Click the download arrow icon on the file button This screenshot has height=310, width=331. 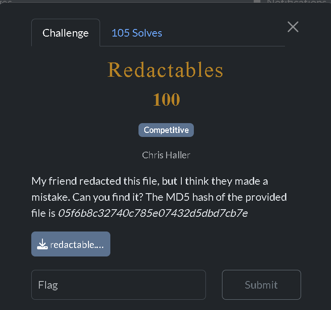point(42,244)
